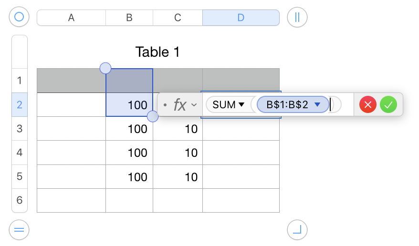Image resolution: width=419 pixels, height=246 pixels.
Task: Open the SUM function dropdown arrow
Action: click(x=241, y=105)
